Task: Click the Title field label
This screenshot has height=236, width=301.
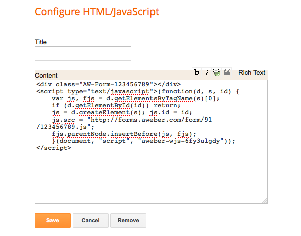Action: click(x=41, y=42)
